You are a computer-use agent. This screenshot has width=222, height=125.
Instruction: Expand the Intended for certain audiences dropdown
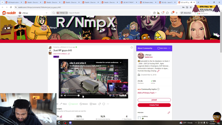coord(109,62)
